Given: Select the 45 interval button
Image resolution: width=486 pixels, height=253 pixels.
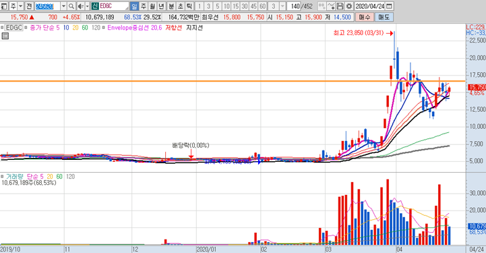Looking at the screenshot, I should pos(253,6).
